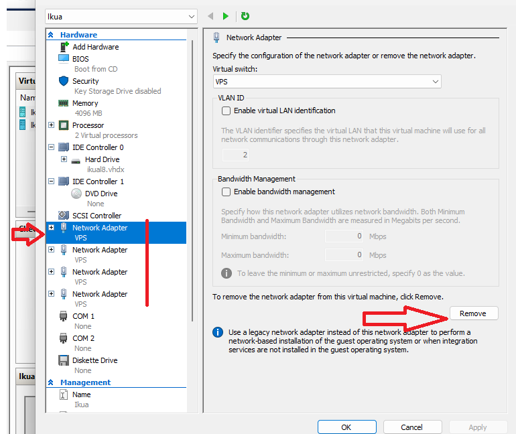The image size is (516, 434).
Task: Select 'Key Storage Drive disabled' text
Action: [118, 91]
